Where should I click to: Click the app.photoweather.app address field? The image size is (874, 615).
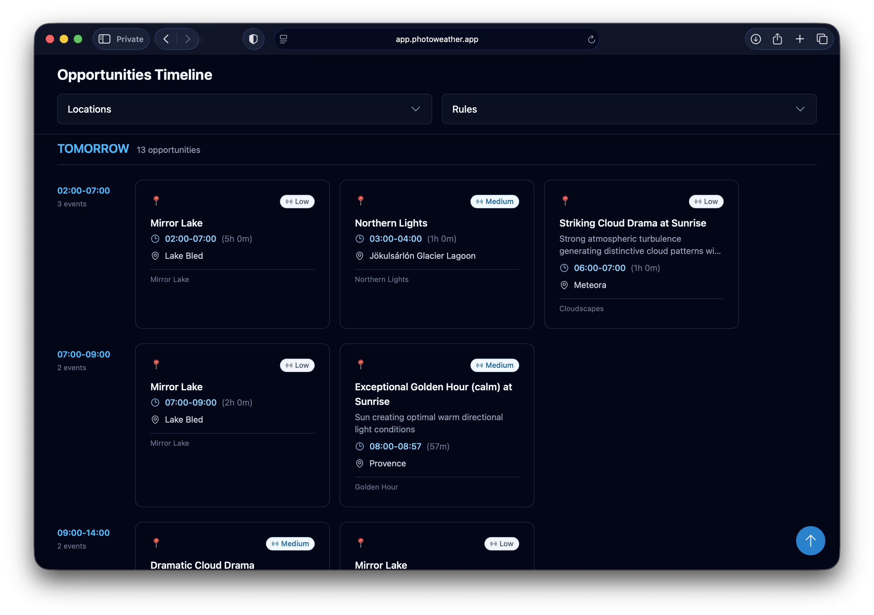coord(437,39)
